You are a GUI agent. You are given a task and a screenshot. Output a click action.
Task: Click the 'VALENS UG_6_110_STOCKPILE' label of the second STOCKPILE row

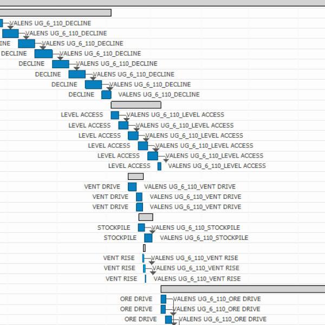click(204, 238)
